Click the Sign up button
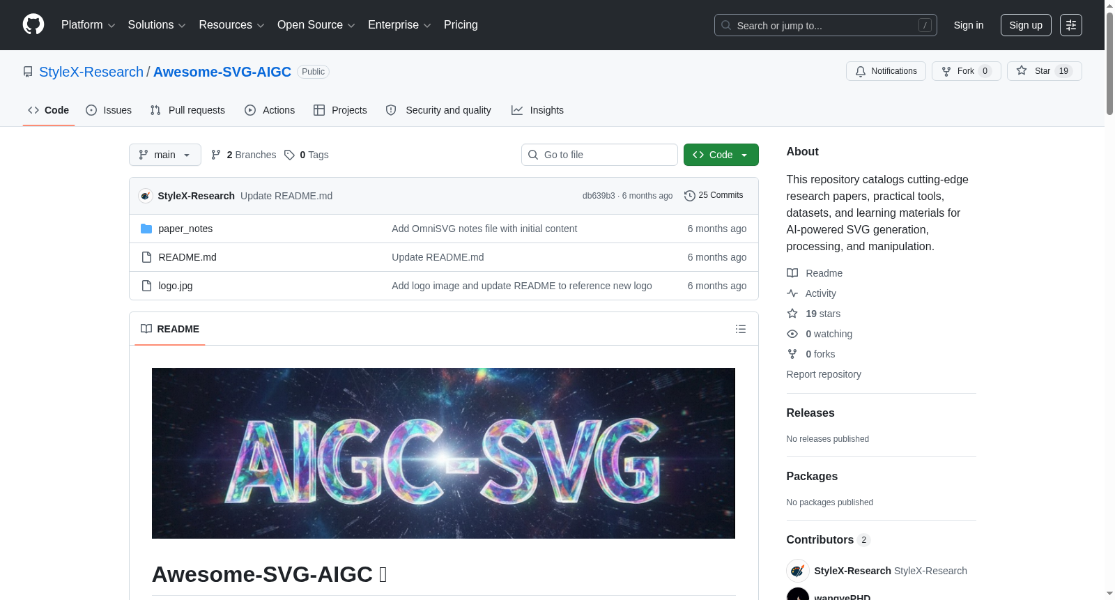 click(x=1026, y=25)
